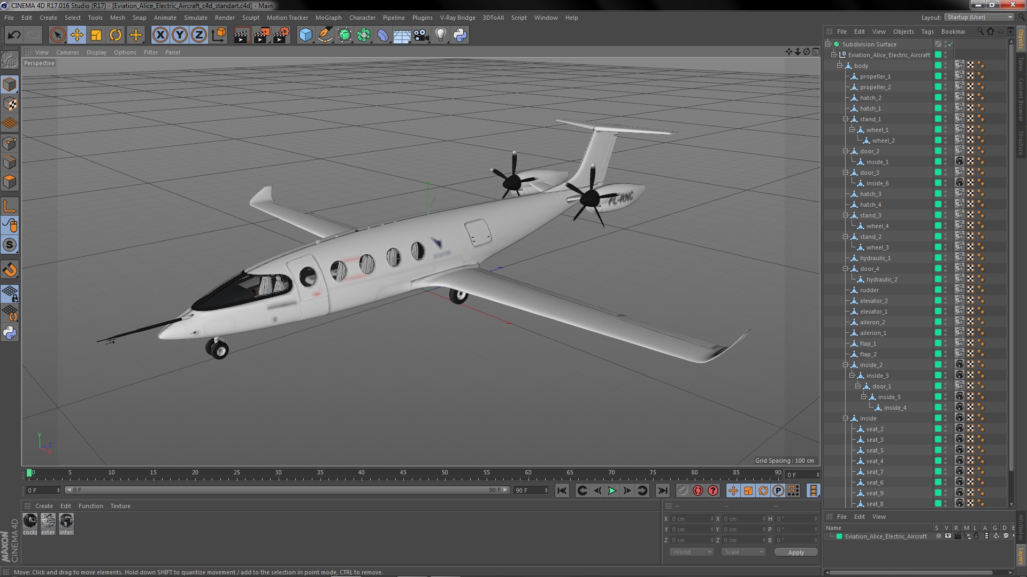1027x577 pixels.
Task: Switch to Edges mode
Action: point(10,162)
